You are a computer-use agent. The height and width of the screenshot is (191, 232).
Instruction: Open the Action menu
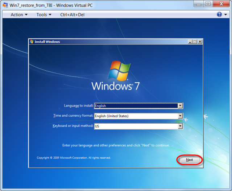(x=19, y=14)
